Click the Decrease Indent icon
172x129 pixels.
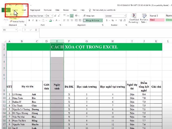(x=76, y=20)
